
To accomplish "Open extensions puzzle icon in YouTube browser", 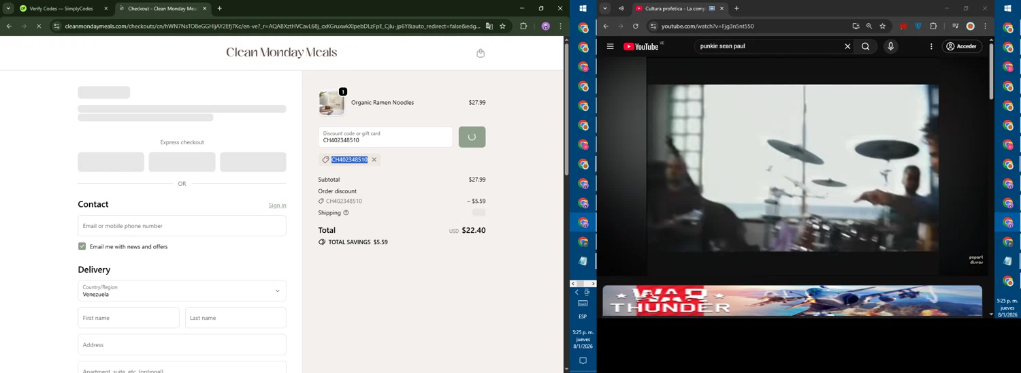I will [933, 27].
